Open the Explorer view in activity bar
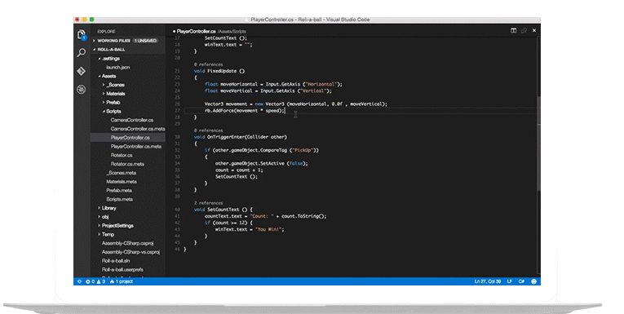This screenshot has width=624, height=314. click(82, 34)
